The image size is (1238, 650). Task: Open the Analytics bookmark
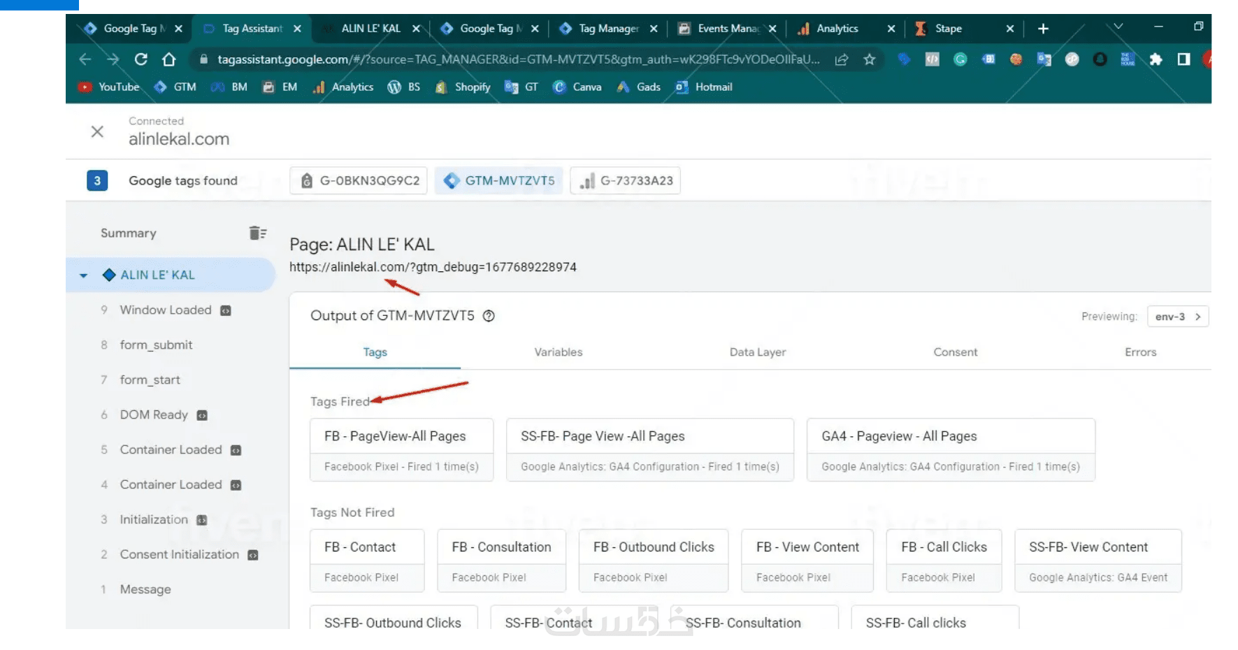click(x=343, y=87)
